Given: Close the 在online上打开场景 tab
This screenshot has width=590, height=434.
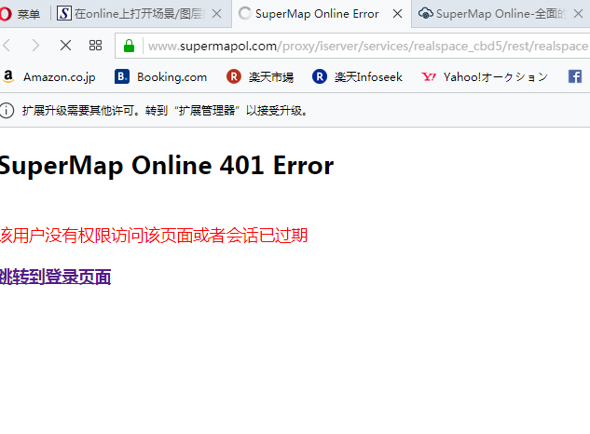Looking at the screenshot, I should (217, 14).
